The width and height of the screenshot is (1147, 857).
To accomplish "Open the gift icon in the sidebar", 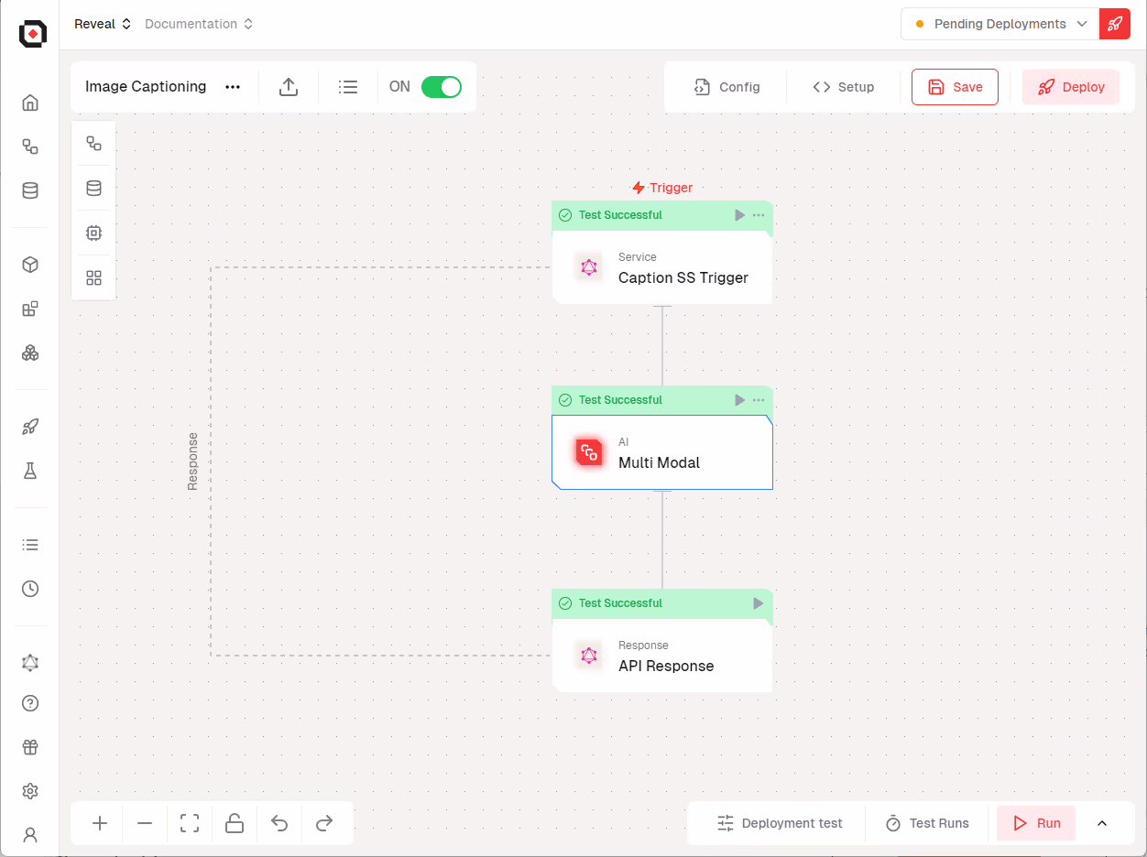I will coord(30,747).
